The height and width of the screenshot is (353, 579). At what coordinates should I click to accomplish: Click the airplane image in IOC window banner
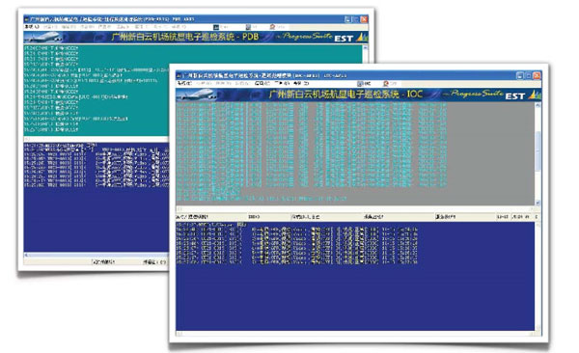click(x=198, y=95)
